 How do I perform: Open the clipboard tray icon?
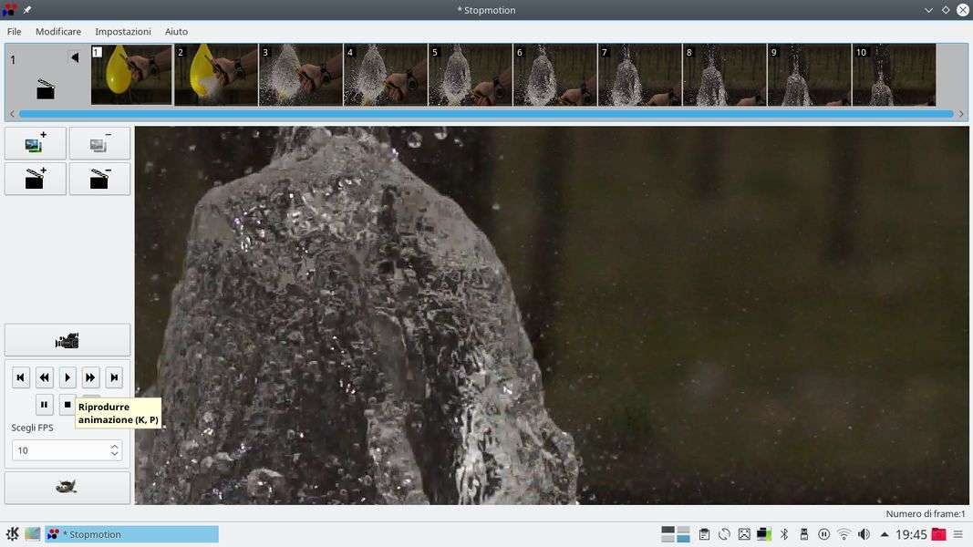704,534
